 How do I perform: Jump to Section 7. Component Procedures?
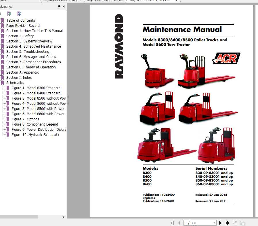click(34, 62)
